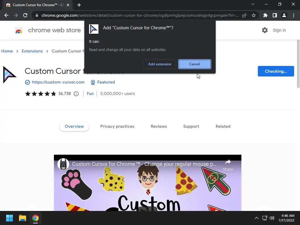Open the Fun category link
Screen dimensions: 300x225
point(90,93)
